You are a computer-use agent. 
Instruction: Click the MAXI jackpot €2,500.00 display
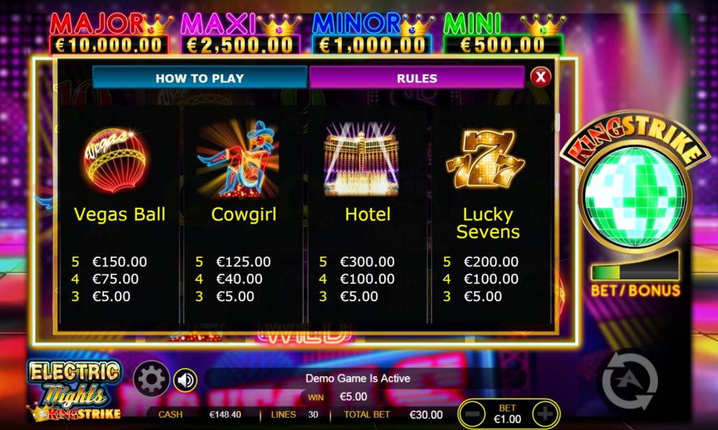(240, 45)
